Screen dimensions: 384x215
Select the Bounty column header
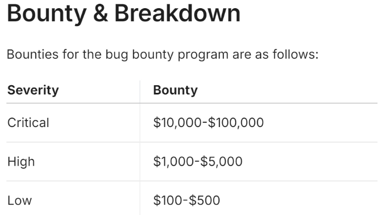175,90
